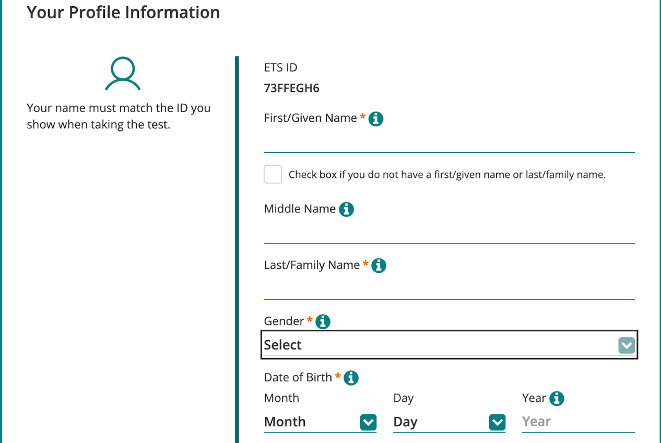Screen dimensions: 661x443
Task: Click the Last/Family Name info icon
Action: (379, 266)
